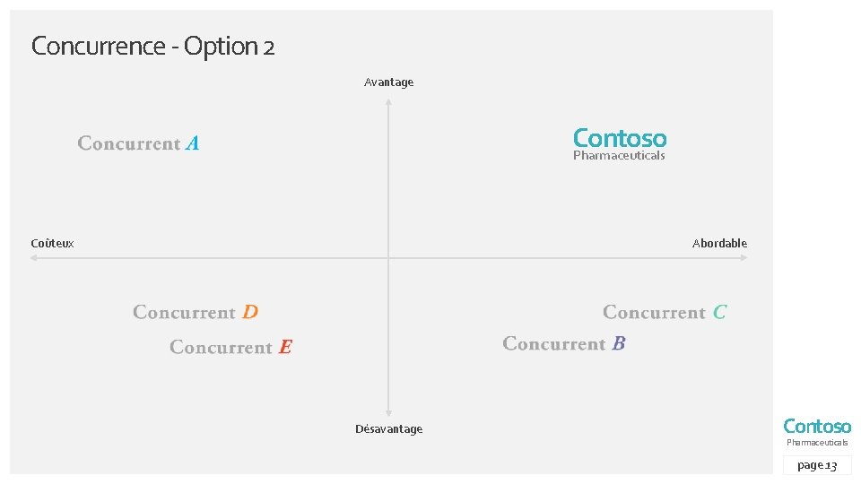
Task: Click the "Coûteux" axis label
Action: (x=52, y=244)
